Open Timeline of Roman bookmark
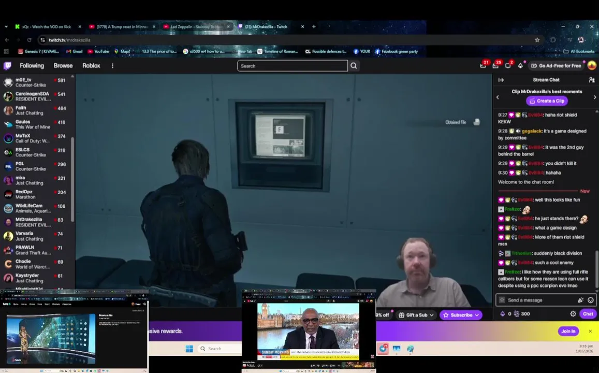Image resolution: width=599 pixels, height=373 pixels. tap(277, 51)
